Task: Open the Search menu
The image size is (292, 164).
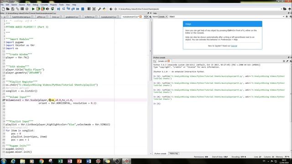Action: click(x=14, y=5)
